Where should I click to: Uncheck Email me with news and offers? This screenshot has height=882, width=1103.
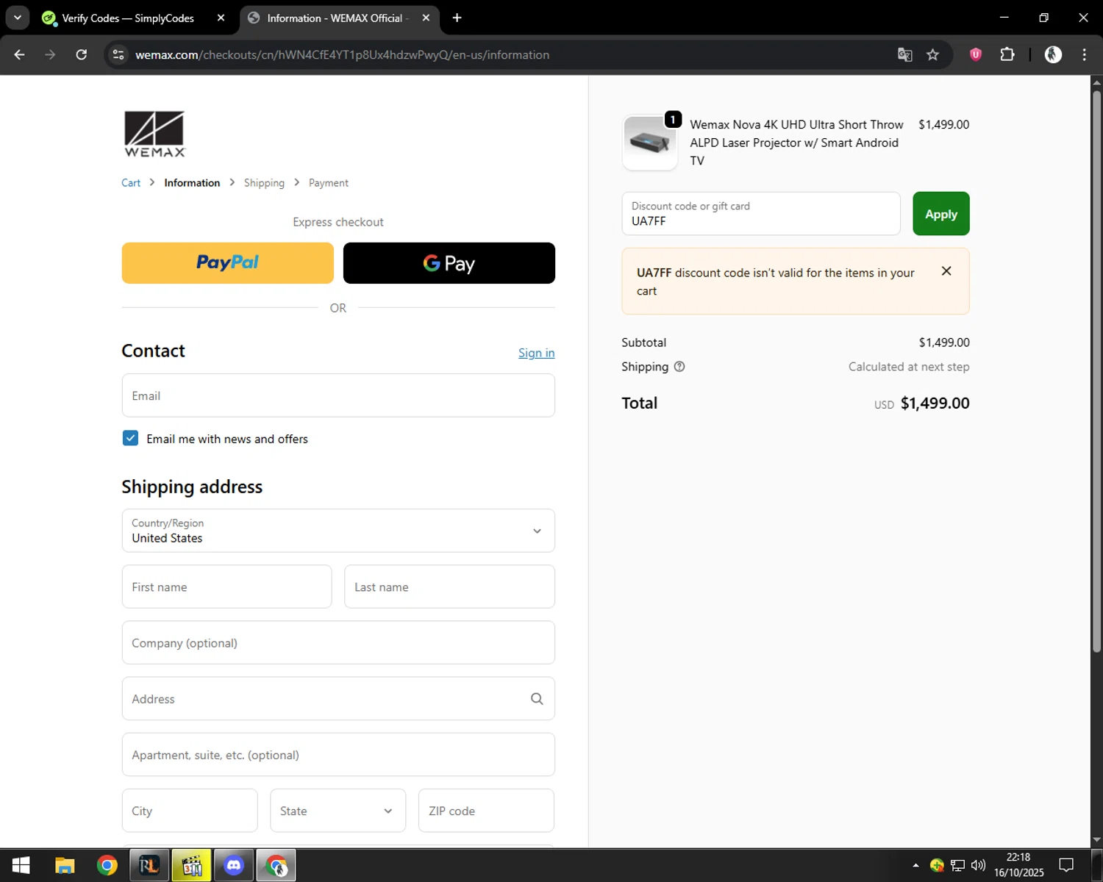coord(130,438)
